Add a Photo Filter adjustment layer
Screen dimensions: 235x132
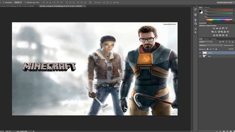tap(221, 32)
